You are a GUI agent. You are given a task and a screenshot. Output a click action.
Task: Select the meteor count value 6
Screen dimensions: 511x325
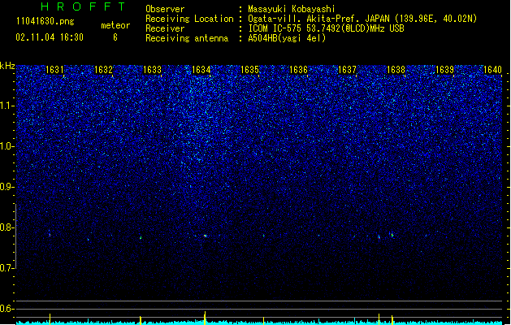[115, 37]
